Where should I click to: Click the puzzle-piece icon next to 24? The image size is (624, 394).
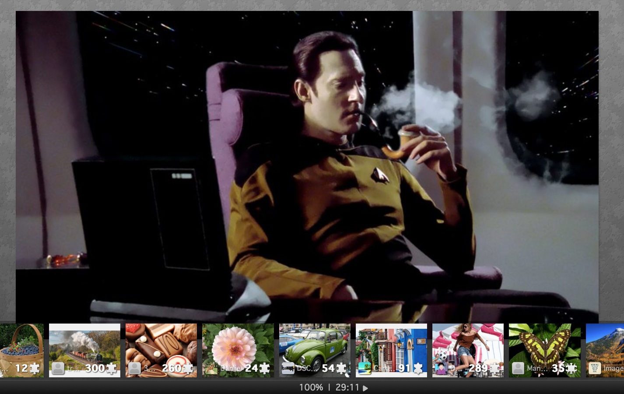[265, 369]
